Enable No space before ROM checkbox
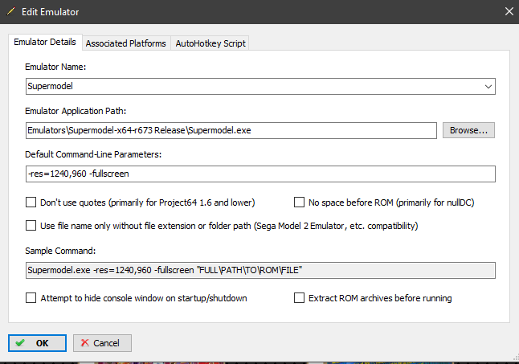 click(299, 202)
